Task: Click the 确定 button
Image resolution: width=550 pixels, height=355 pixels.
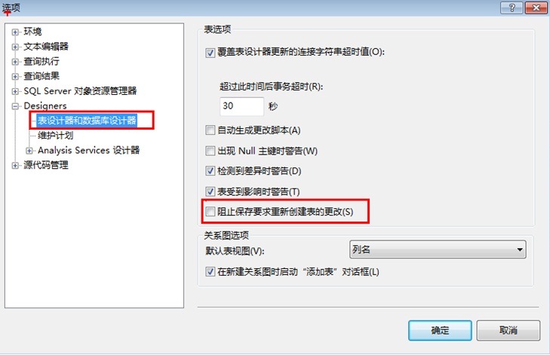Action: tap(440, 330)
